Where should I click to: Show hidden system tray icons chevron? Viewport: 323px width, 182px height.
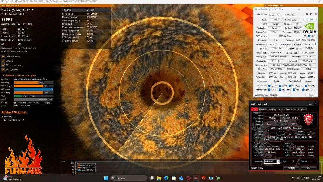[292, 178]
